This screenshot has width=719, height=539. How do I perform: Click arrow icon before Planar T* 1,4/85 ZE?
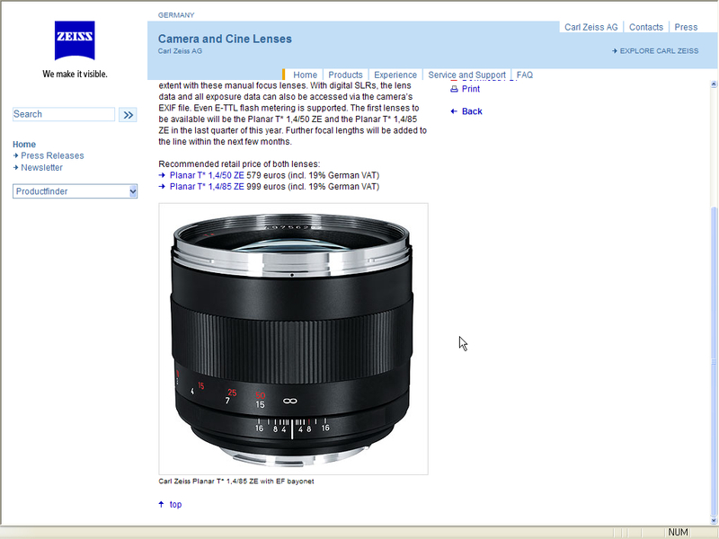coord(162,187)
